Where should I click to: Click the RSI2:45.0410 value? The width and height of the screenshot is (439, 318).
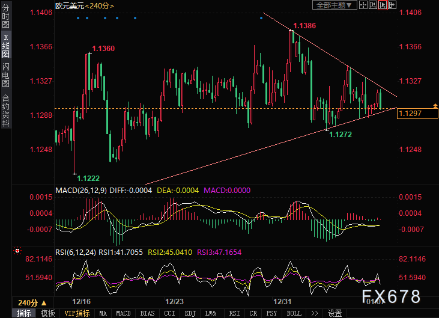(x=170, y=252)
